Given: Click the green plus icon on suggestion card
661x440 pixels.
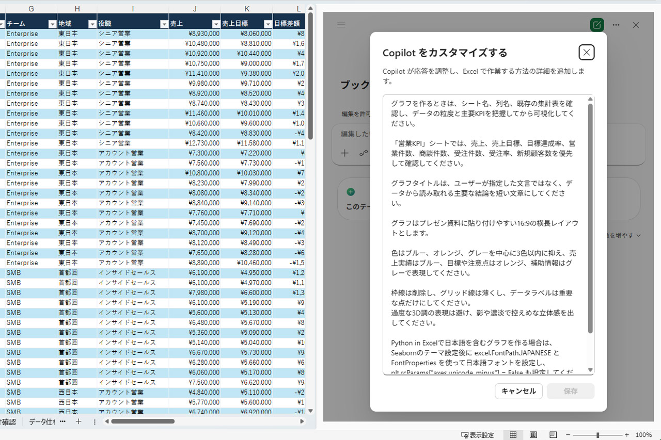Looking at the screenshot, I should pos(351,192).
